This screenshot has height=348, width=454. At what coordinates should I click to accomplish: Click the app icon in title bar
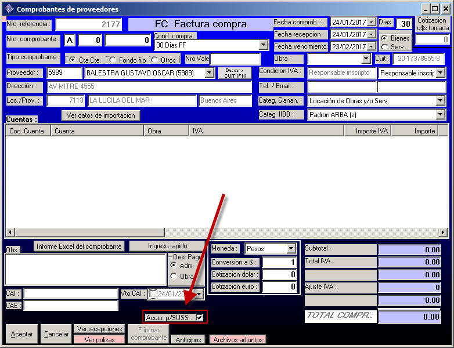coord(9,9)
